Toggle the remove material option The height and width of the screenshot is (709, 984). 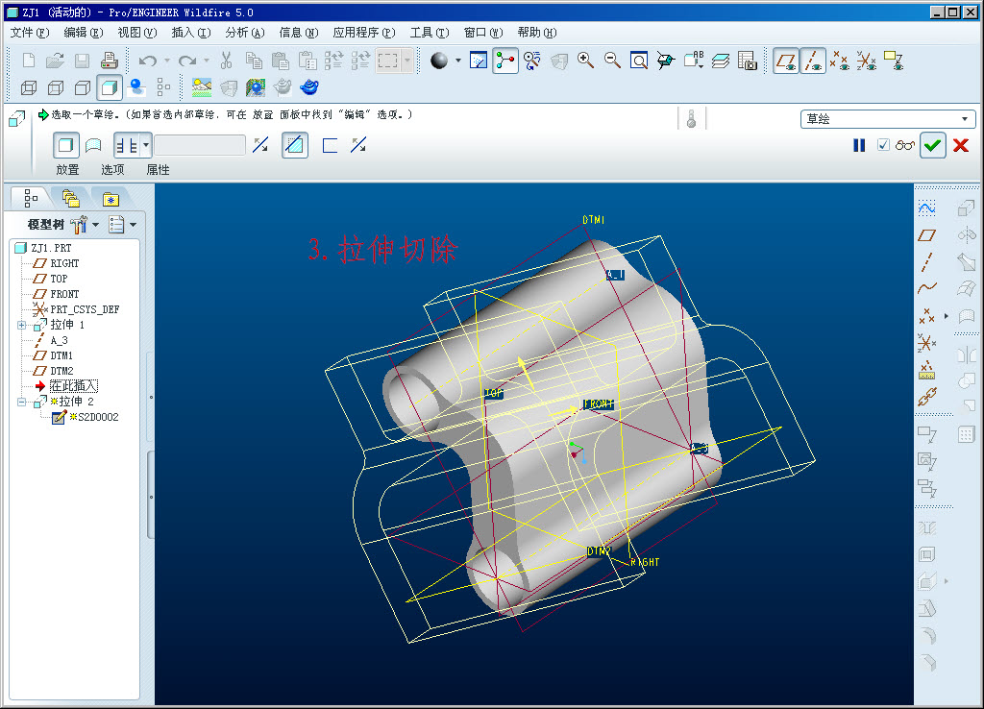click(x=295, y=146)
